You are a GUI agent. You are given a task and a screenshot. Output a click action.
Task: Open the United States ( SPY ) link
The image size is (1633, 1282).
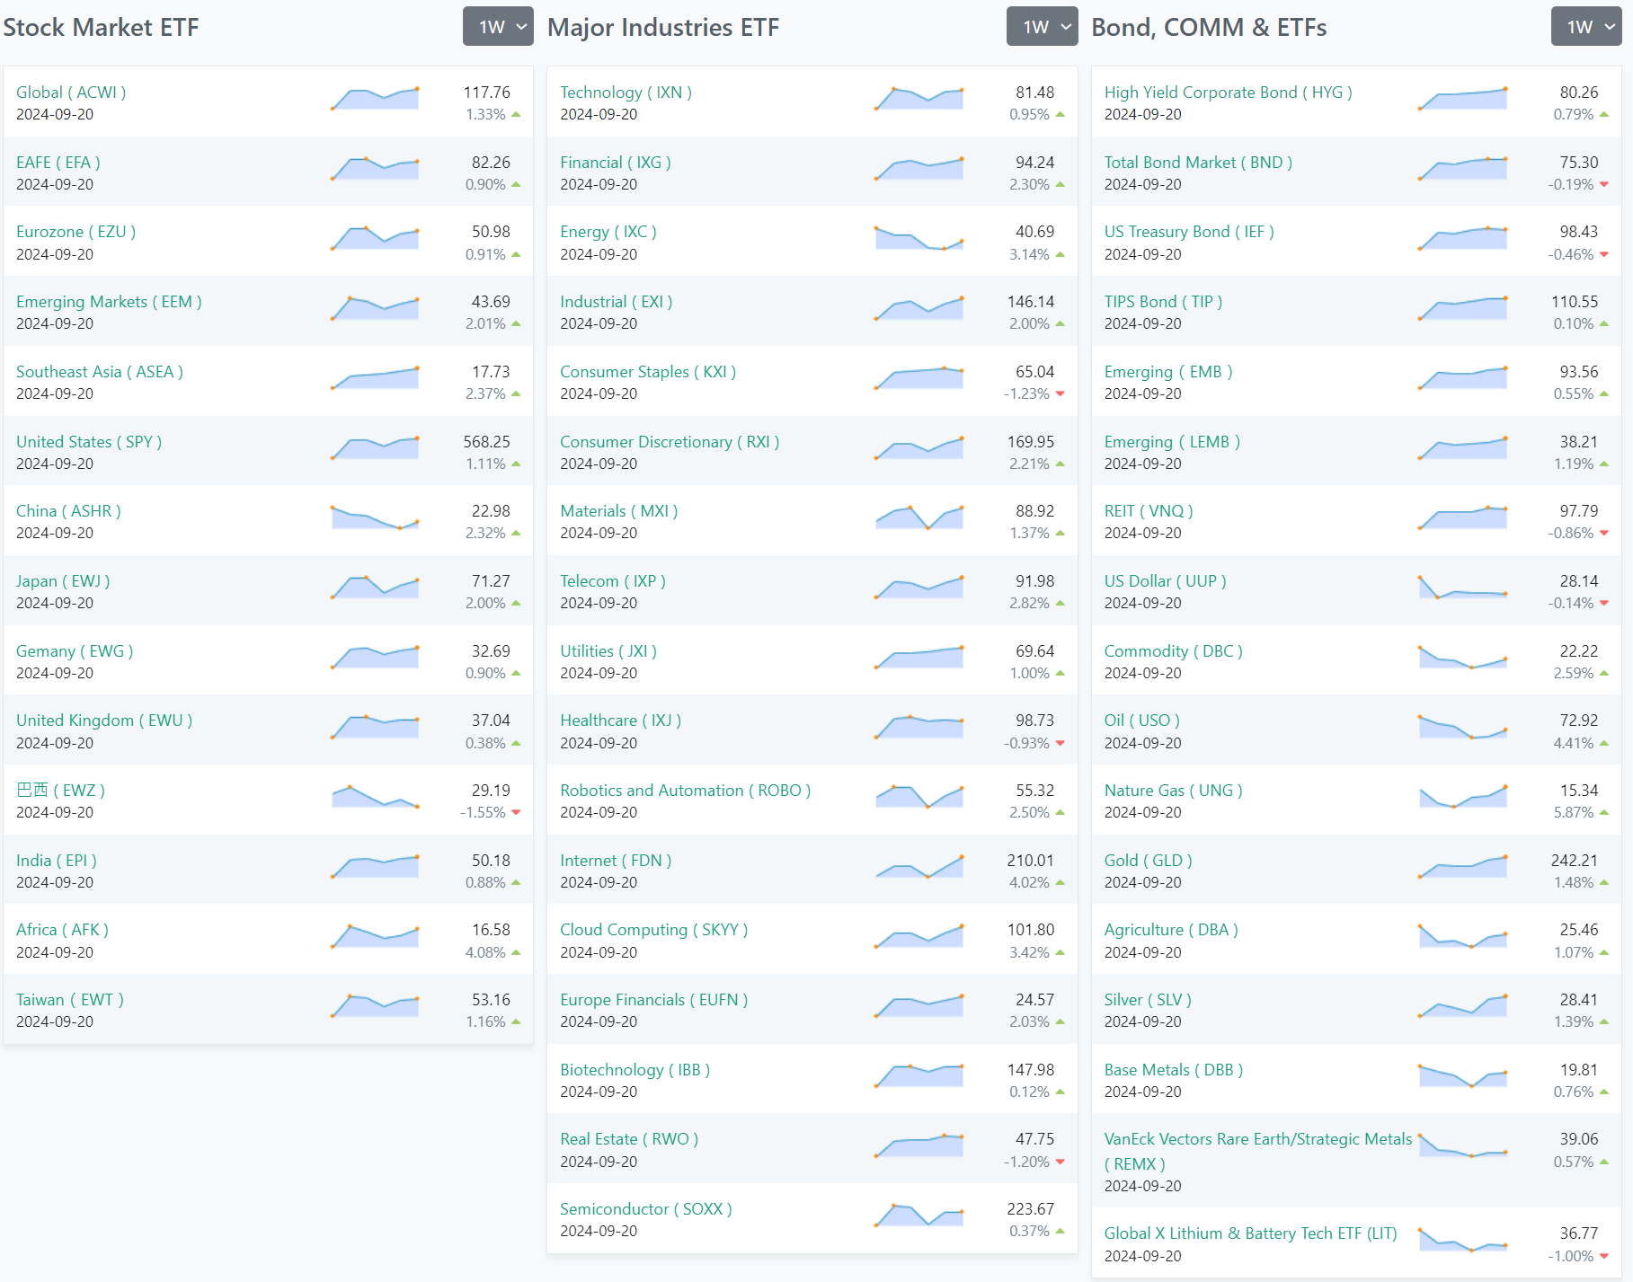point(89,442)
